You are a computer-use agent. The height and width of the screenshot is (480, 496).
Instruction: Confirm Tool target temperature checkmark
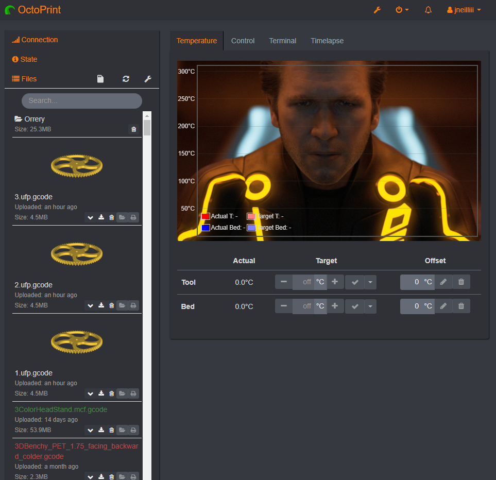tap(355, 282)
